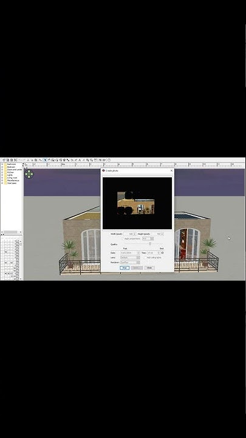246x438 pixels.
Task: Click the rendered photo preview image
Action: coord(136,203)
